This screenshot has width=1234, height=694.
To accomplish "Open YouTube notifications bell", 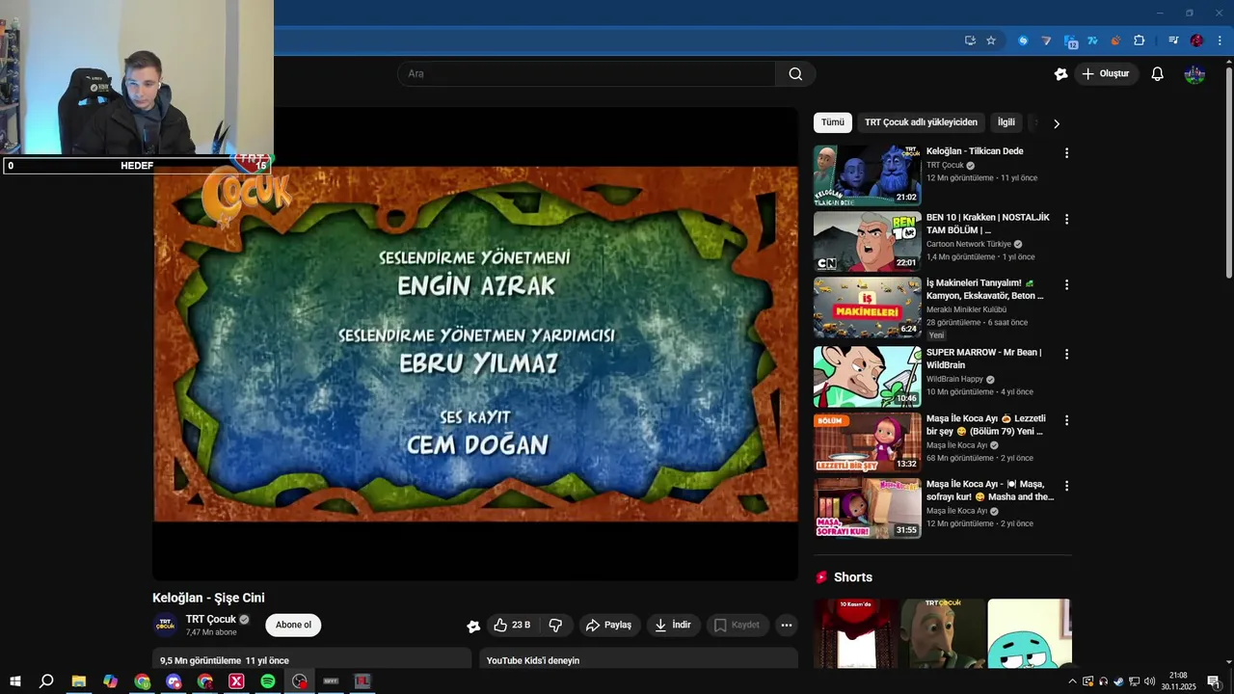I will (1158, 74).
